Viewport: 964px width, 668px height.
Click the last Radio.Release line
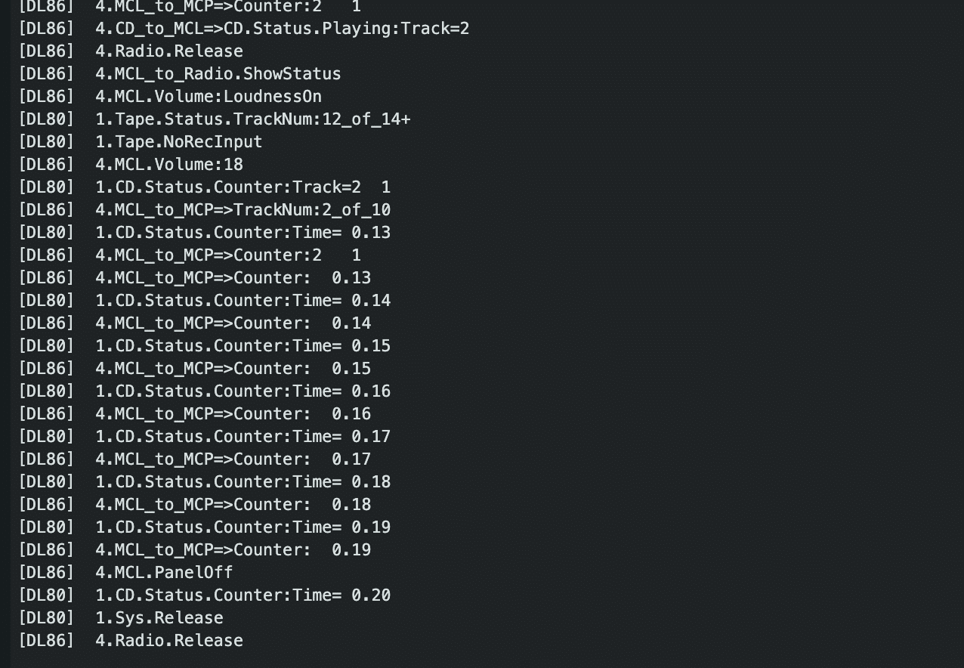[x=130, y=641]
